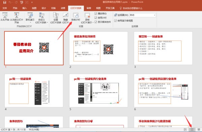Select the 表单的发布分享 slide thumbnail

point(98,122)
